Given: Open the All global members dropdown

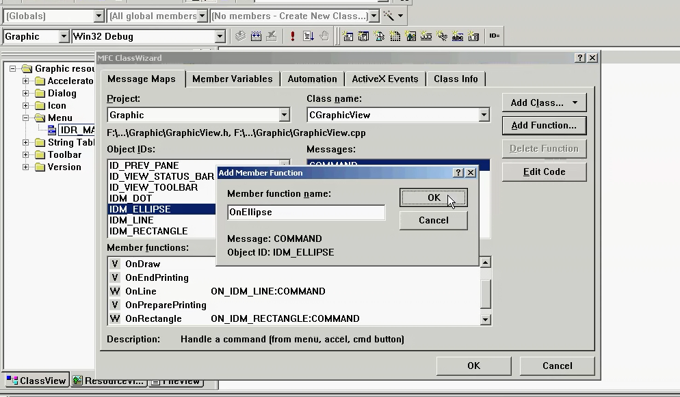Looking at the screenshot, I should click(202, 16).
